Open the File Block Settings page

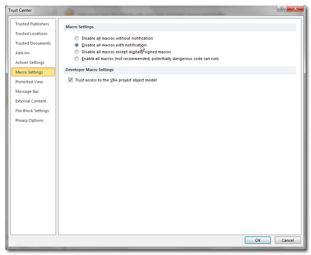32,111
